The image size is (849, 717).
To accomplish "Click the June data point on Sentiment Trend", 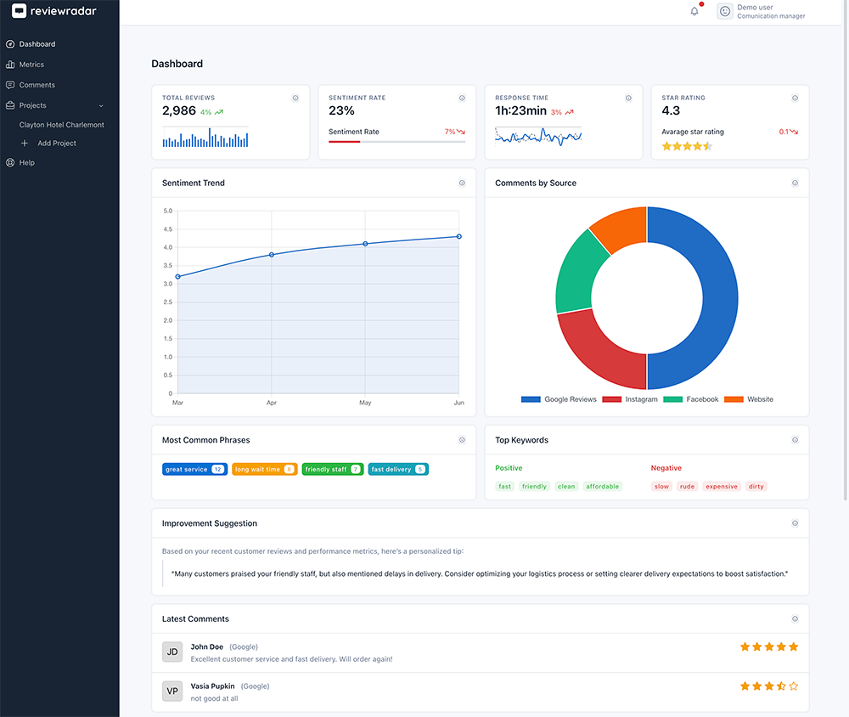I will click(x=459, y=236).
